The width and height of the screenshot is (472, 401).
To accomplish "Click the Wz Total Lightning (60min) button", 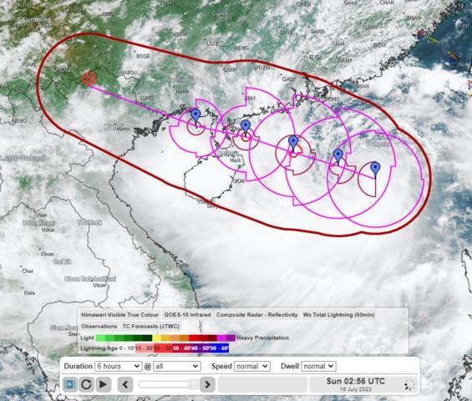I will (x=338, y=315).
